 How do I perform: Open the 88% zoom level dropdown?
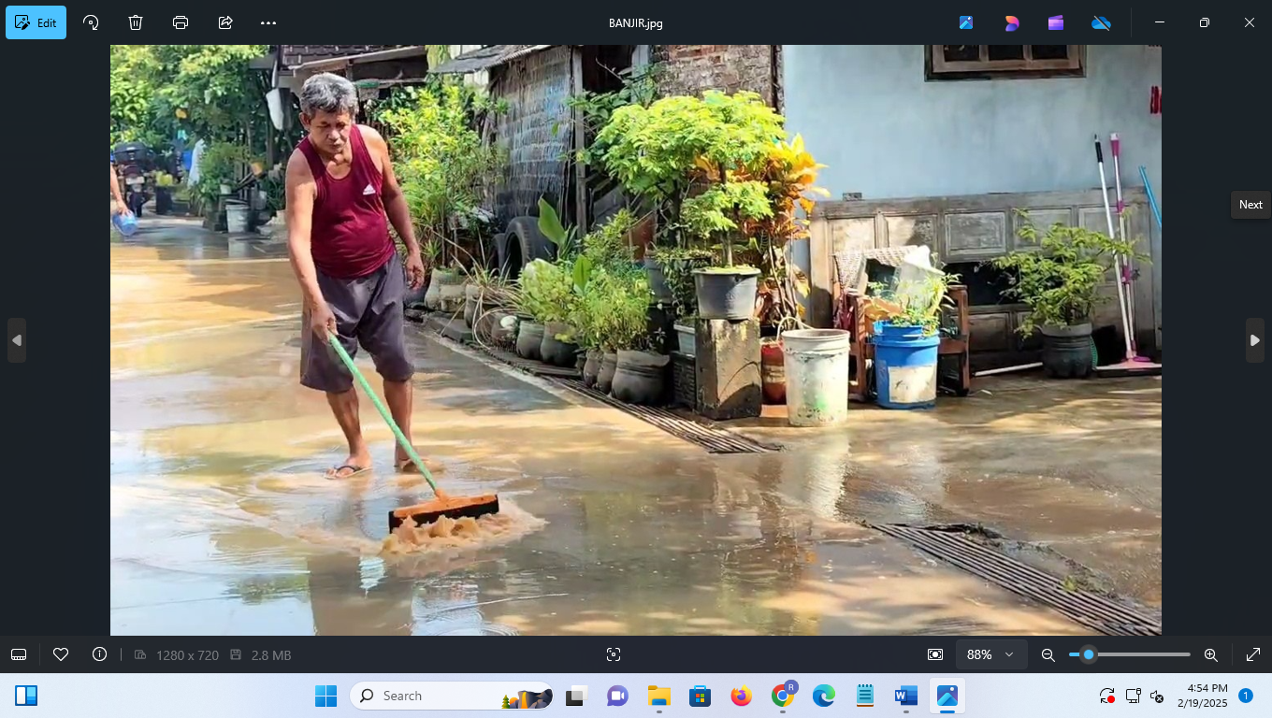pos(990,654)
